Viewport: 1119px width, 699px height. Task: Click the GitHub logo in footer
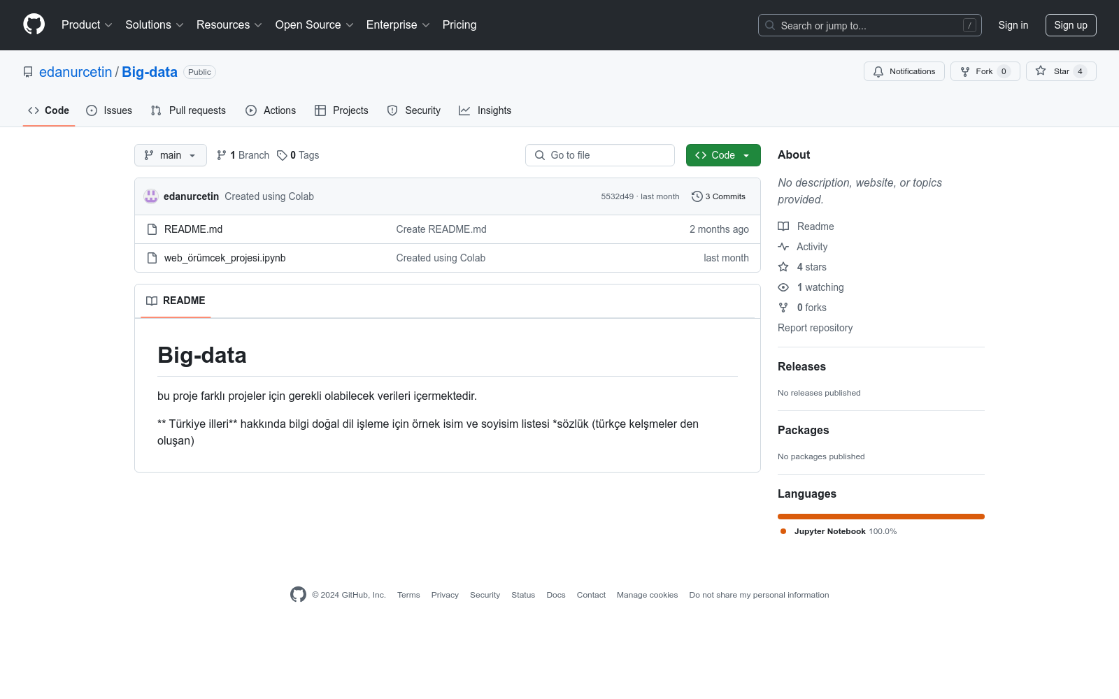[x=298, y=594]
